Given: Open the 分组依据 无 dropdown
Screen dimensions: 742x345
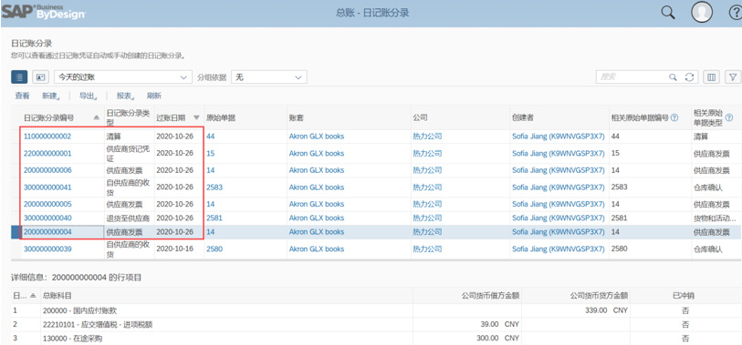Looking at the screenshot, I should [x=269, y=77].
